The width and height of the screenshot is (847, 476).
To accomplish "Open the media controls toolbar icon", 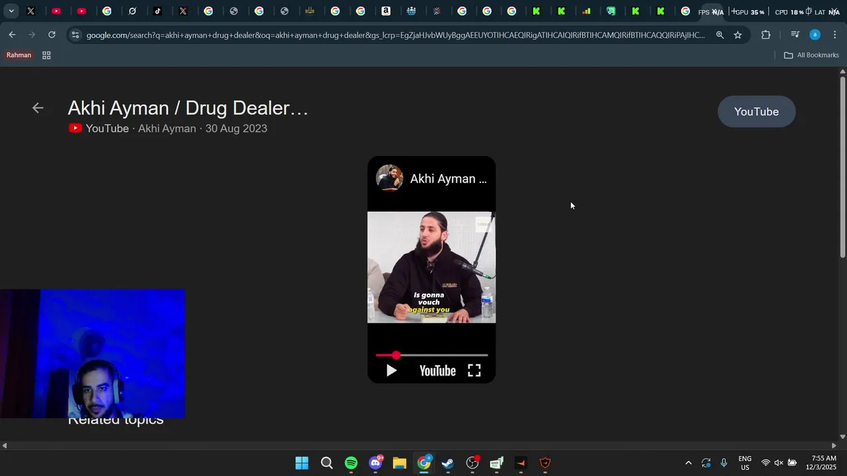I will (x=795, y=35).
